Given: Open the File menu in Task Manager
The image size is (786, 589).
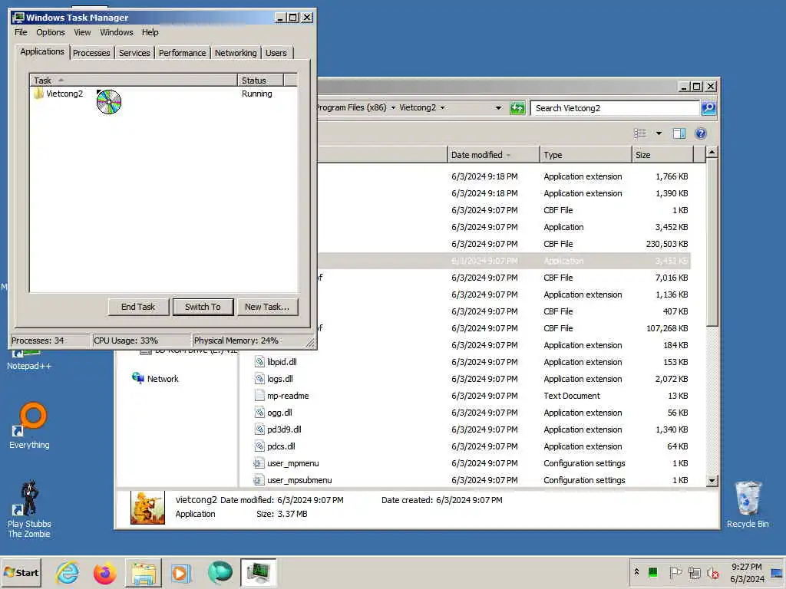Looking at the screenshot, I should click(x=21, y=32).
